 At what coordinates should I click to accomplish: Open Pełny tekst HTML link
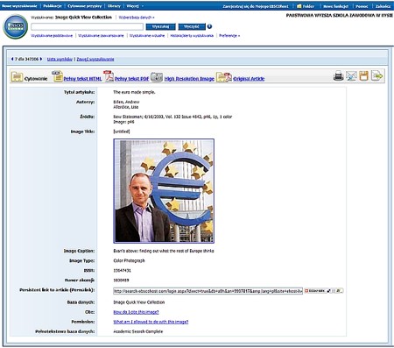[82, 79]
